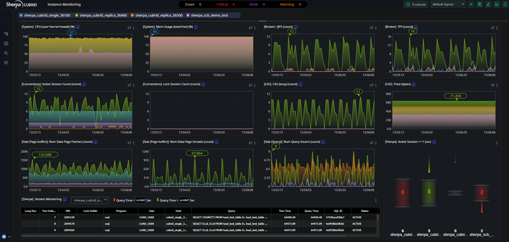Open the search analysis icon in left sidebar
This screenshot has height=242, width=509.
pos(6,53)
